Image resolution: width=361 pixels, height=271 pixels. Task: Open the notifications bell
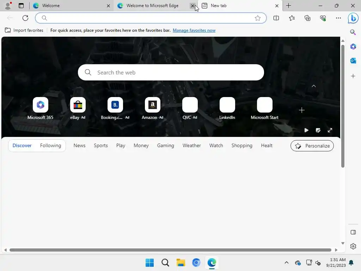[351, 263]
